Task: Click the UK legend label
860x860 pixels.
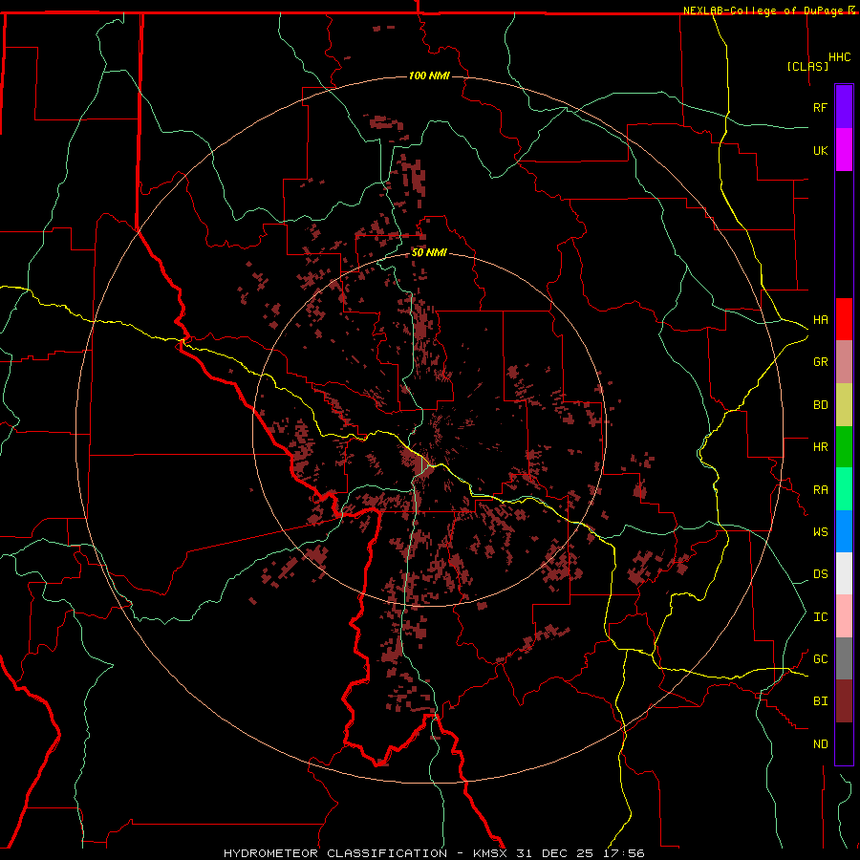Action: [820, 150]
